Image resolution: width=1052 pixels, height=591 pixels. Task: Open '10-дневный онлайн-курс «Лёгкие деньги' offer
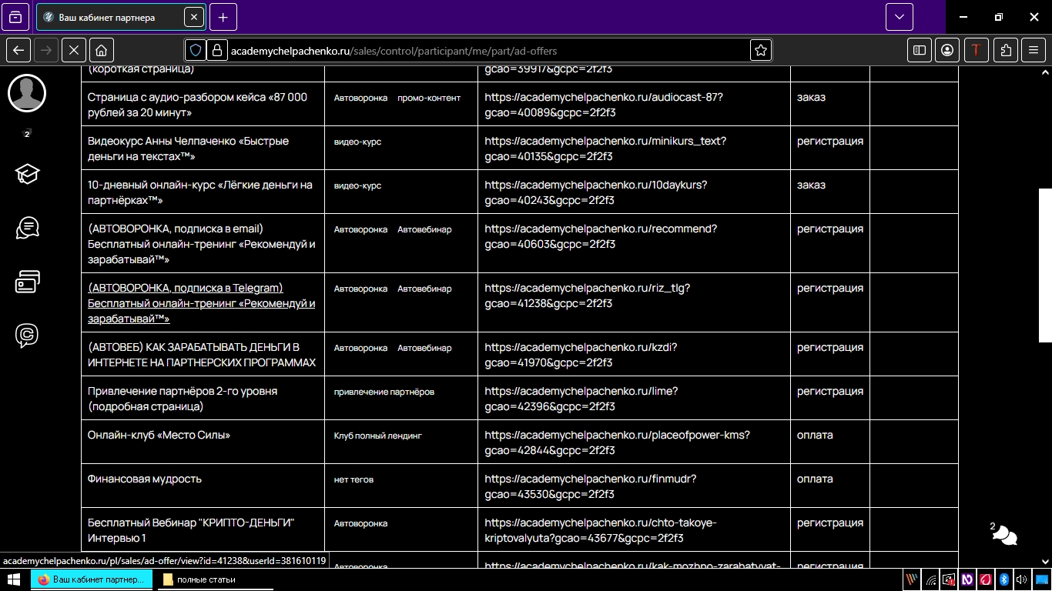pos(200,192)
